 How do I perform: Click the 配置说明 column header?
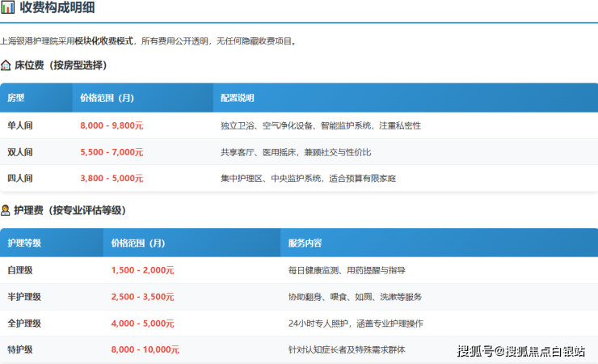tap(238, 98)
